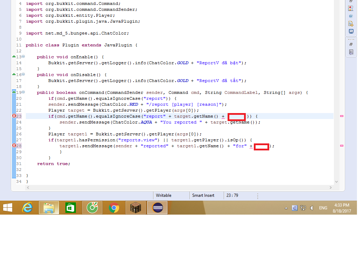Click the horizontal scrollbar left arrow
The image size is (358, 268).
pos(28,187)
